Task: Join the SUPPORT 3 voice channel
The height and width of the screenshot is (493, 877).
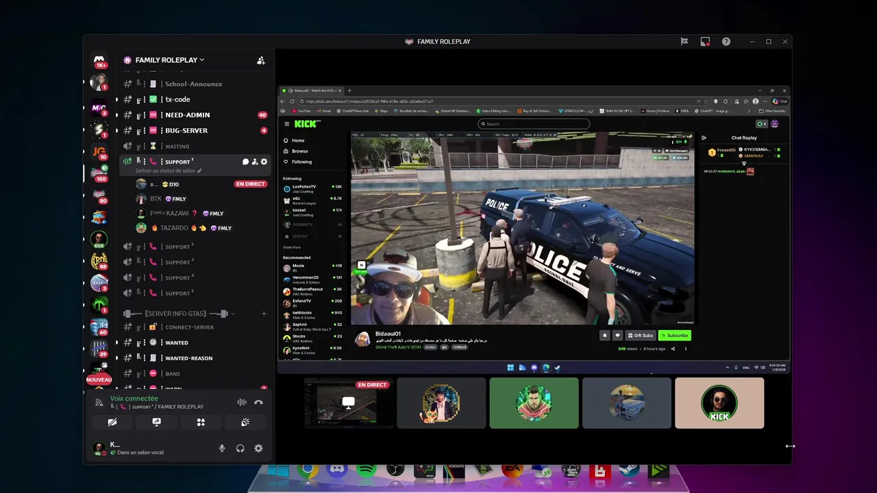Action: [194, 262]
